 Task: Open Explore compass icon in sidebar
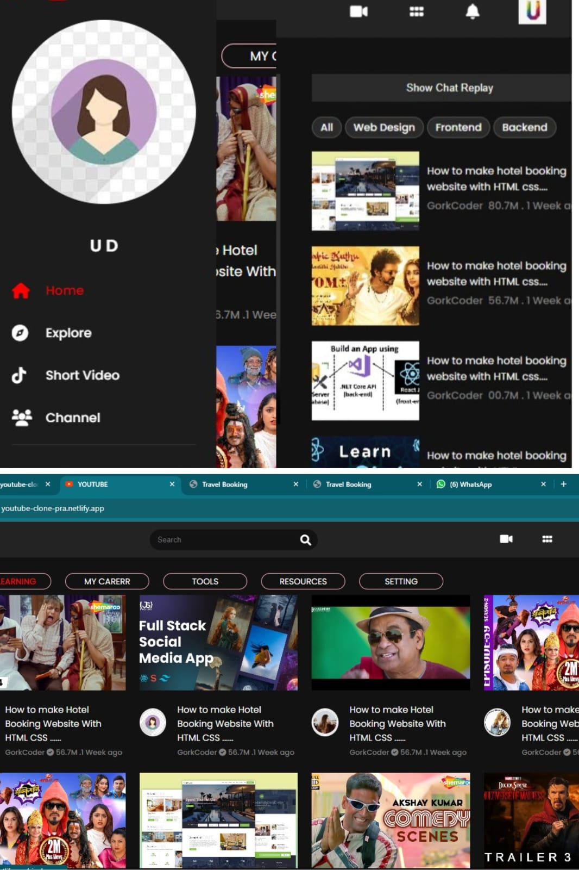point(20,333)
